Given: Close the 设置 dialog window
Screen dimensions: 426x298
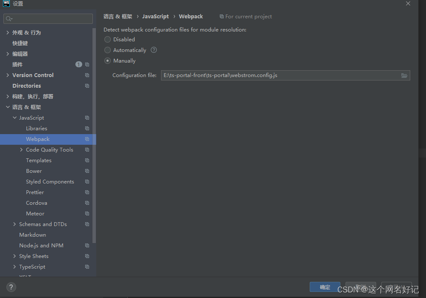Looking at the screenshot, I should [408, 3].
